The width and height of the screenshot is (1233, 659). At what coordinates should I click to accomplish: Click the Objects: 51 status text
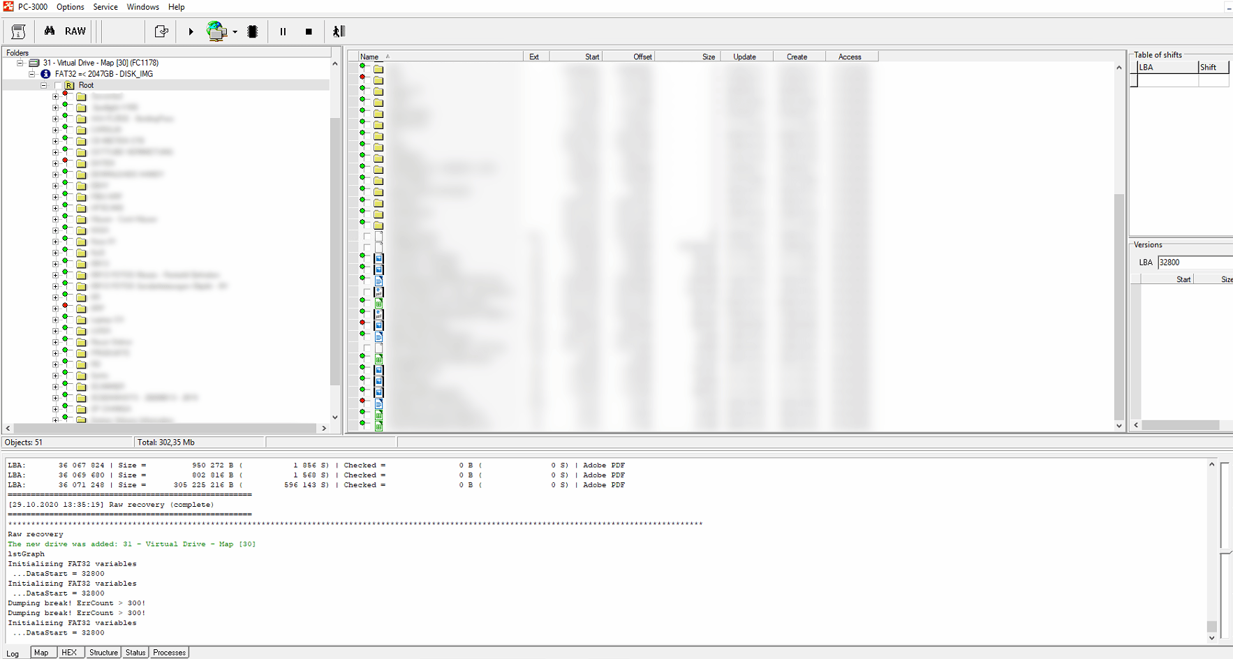24,443
